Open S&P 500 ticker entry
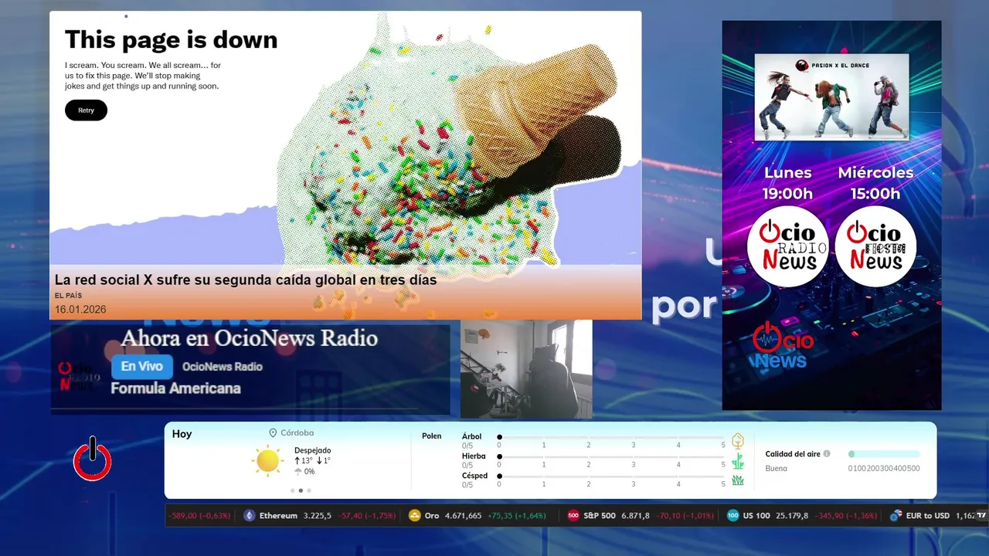This screenshot has height=556, width=989. 641,516
